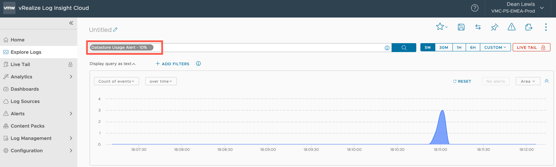Click the compare arrows icon
Screen dimensions: 556x167
(x=478, y=27)
